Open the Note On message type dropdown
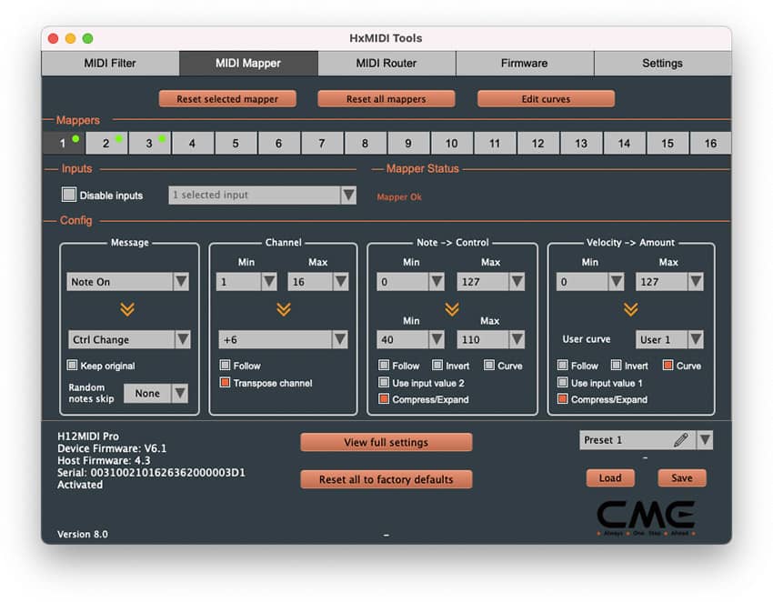The image size is (773, 602). click(127, 282)
